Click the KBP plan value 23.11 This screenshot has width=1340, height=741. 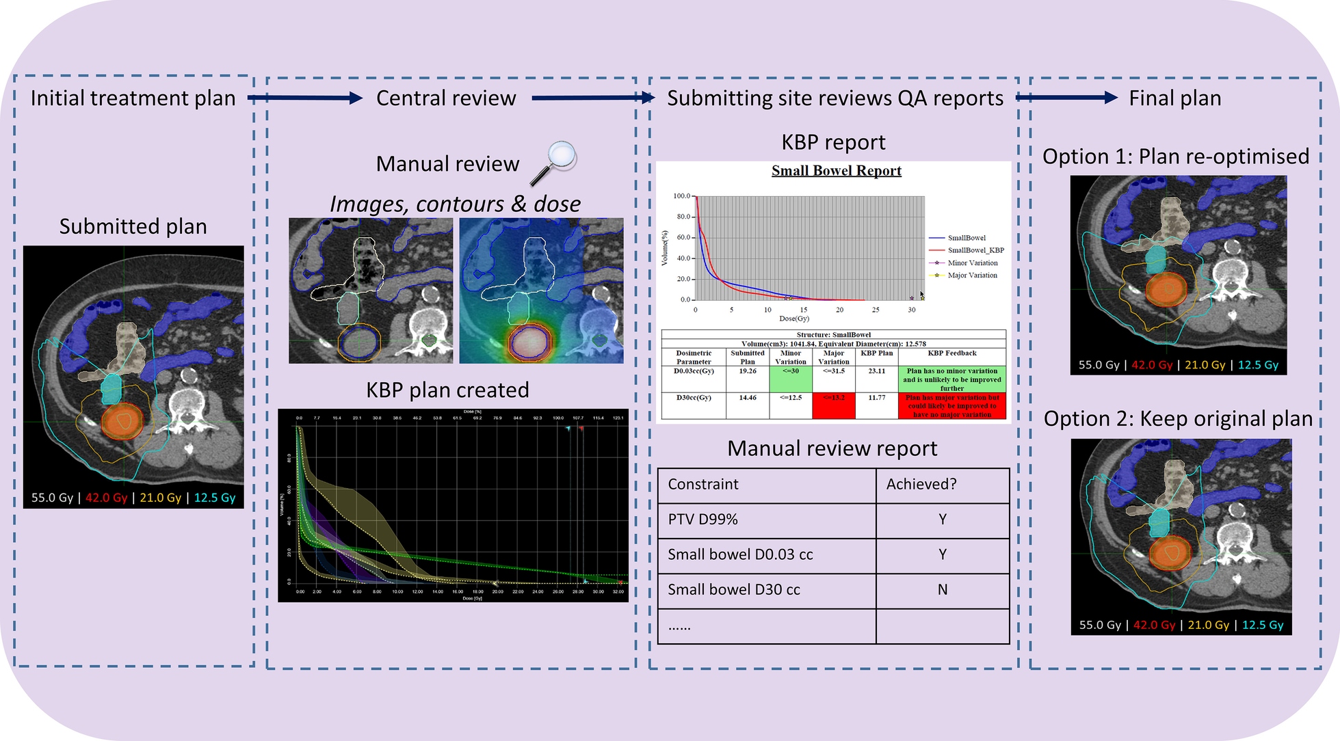pos(877,371)
